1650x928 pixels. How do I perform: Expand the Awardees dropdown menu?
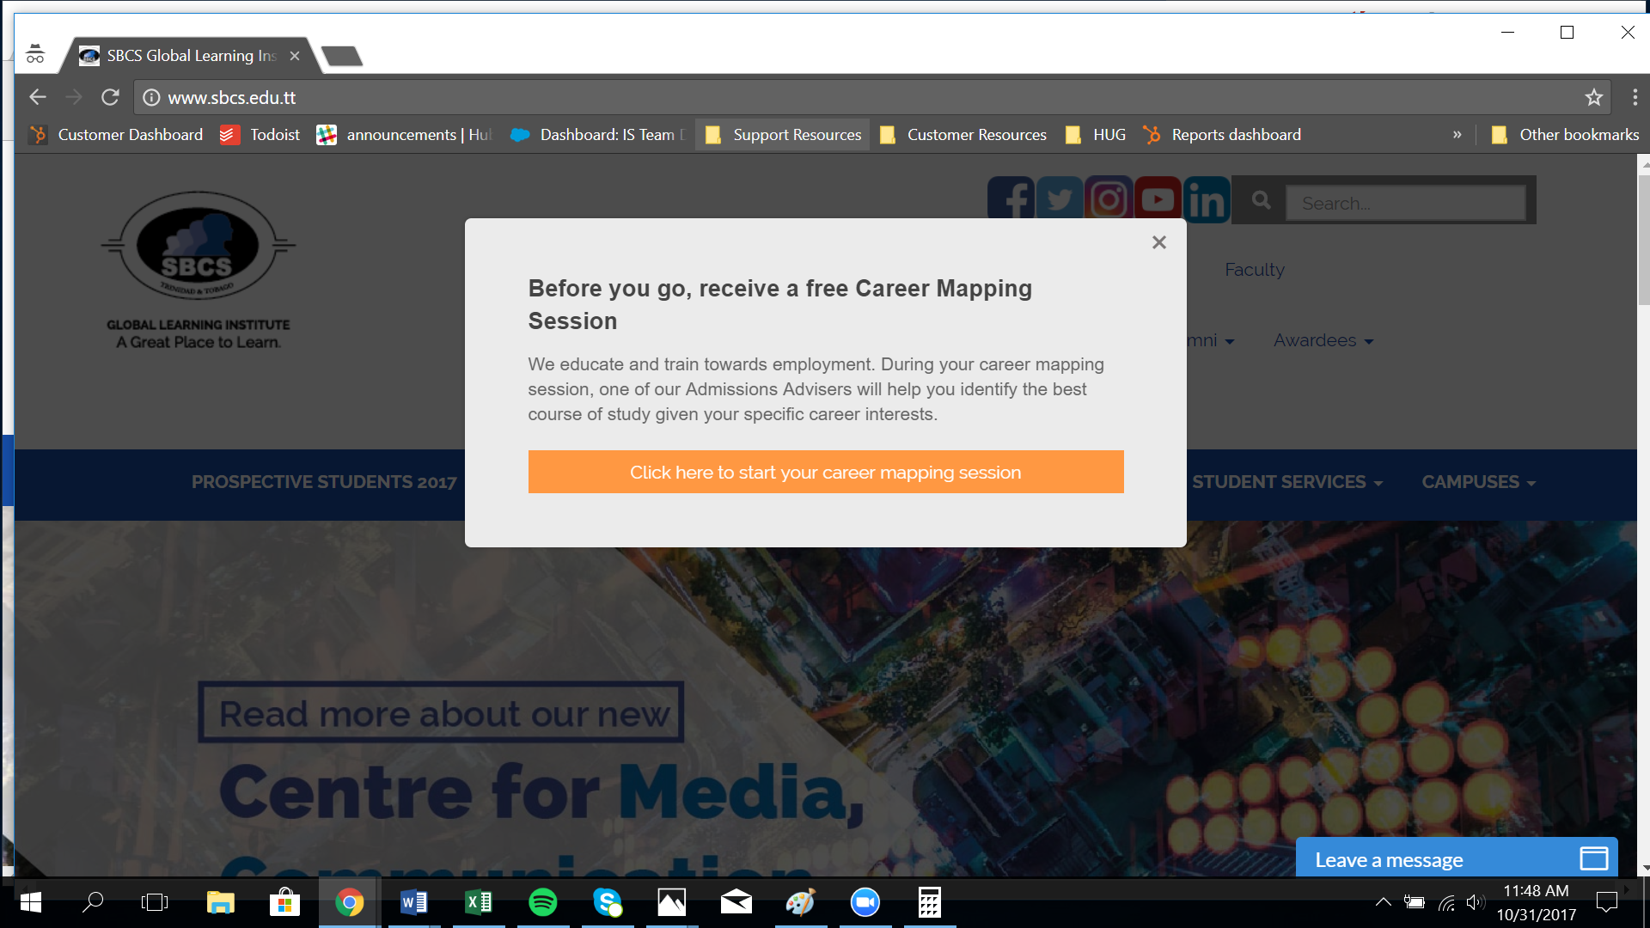click(x=1323, y=341)
